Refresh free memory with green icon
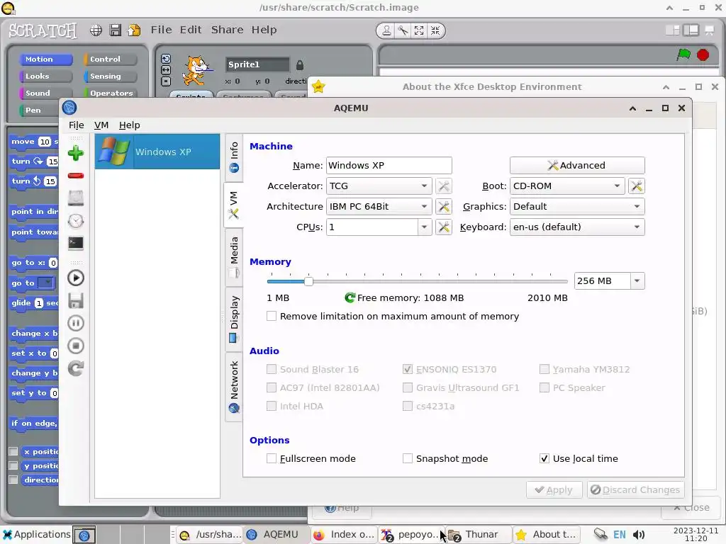The image size is (726, 544). pyautogui.click(x=350, y=297)
